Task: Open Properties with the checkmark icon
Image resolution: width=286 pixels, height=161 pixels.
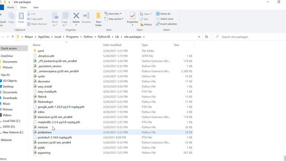Action: [x=132, y=16]
